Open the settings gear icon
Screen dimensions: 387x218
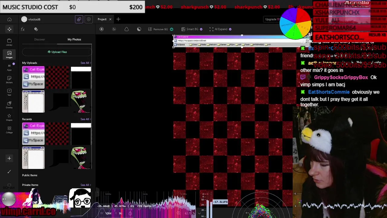pos(89,19)
